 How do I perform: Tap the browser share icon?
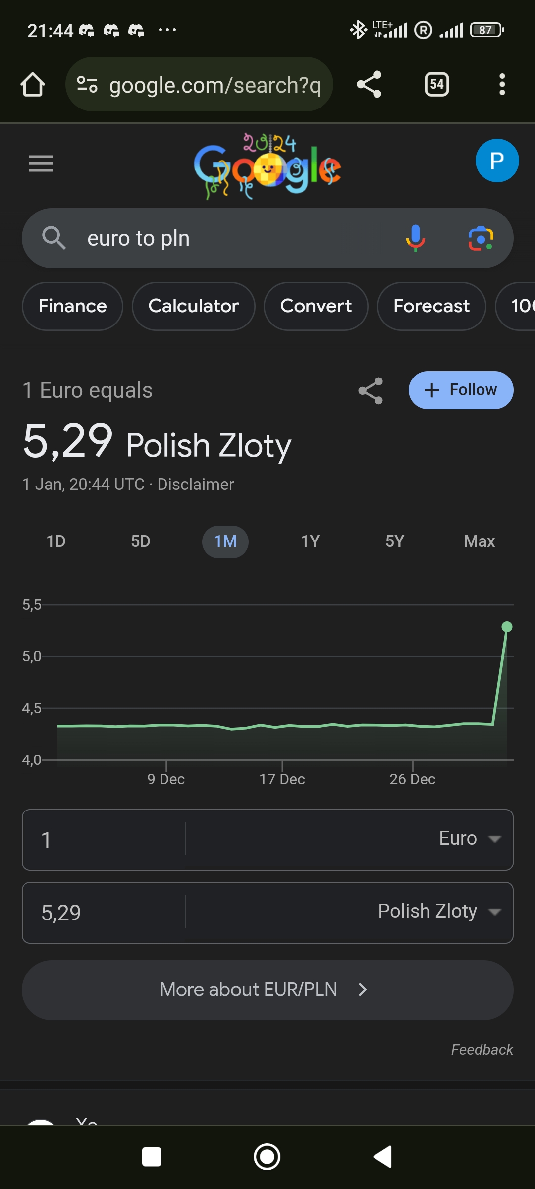pyautogui.click(x=369, y=84)
